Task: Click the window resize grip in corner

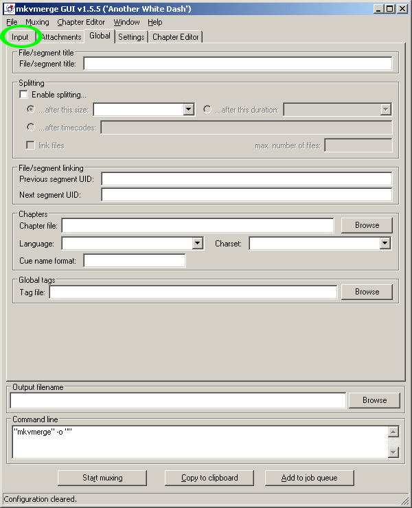Action: [x=405, y=501]
